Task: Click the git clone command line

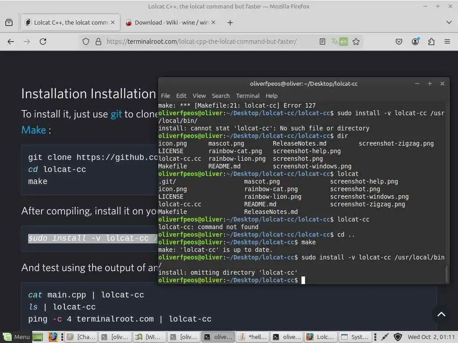Action: coord(93,157)
